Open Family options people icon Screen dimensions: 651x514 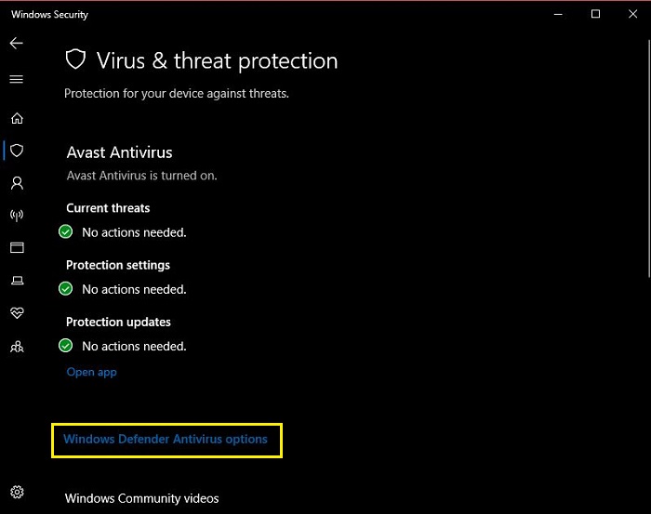(x=17, y=347)
